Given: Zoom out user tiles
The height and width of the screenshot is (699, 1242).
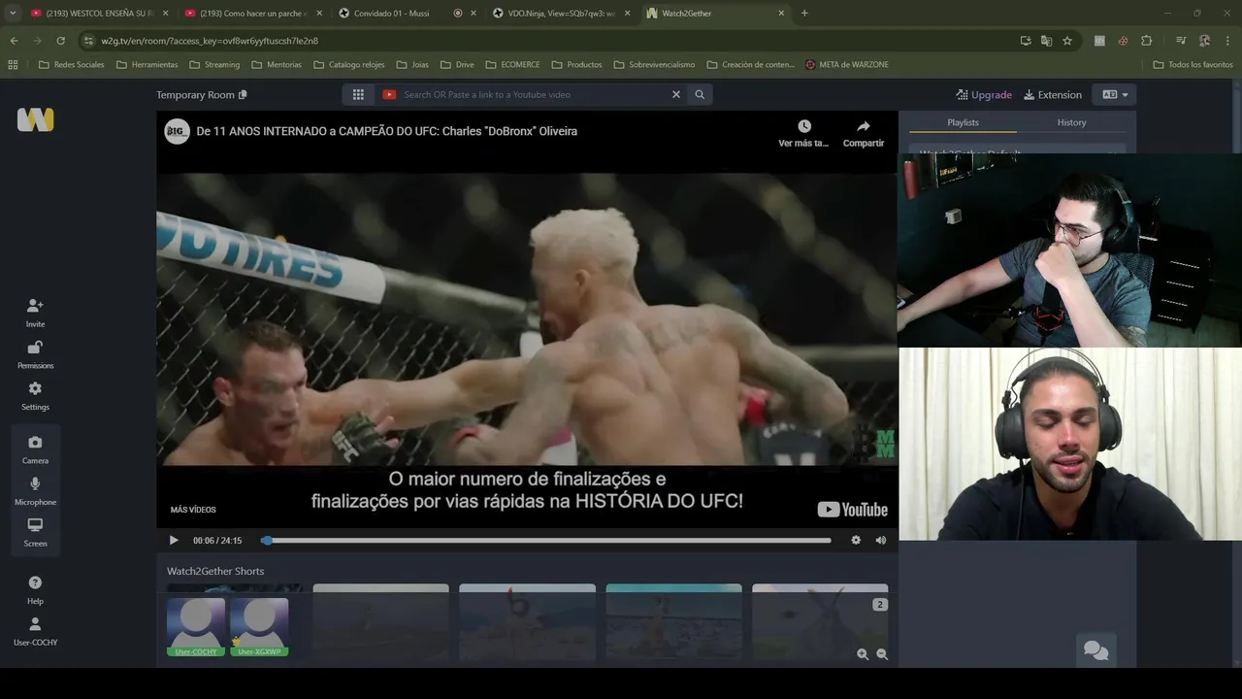Looking at the screenshot, I should 882,654.
